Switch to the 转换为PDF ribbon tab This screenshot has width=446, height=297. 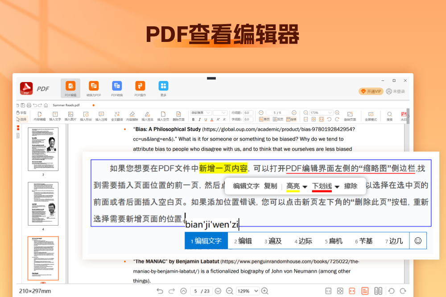point(94,88)
